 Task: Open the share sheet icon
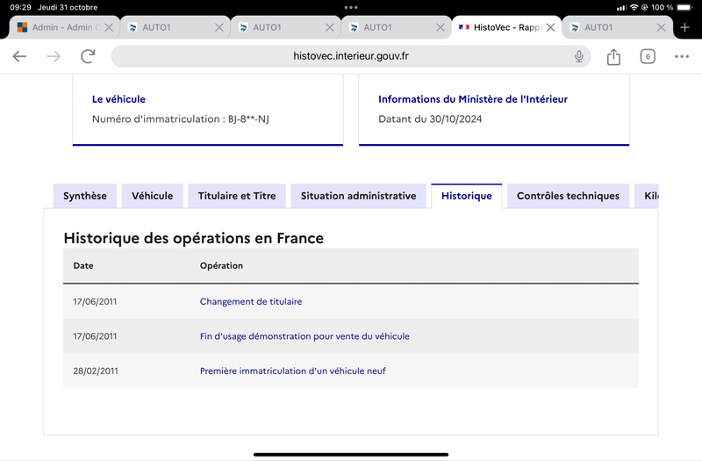pyautogui.click(x=613, y=56)
